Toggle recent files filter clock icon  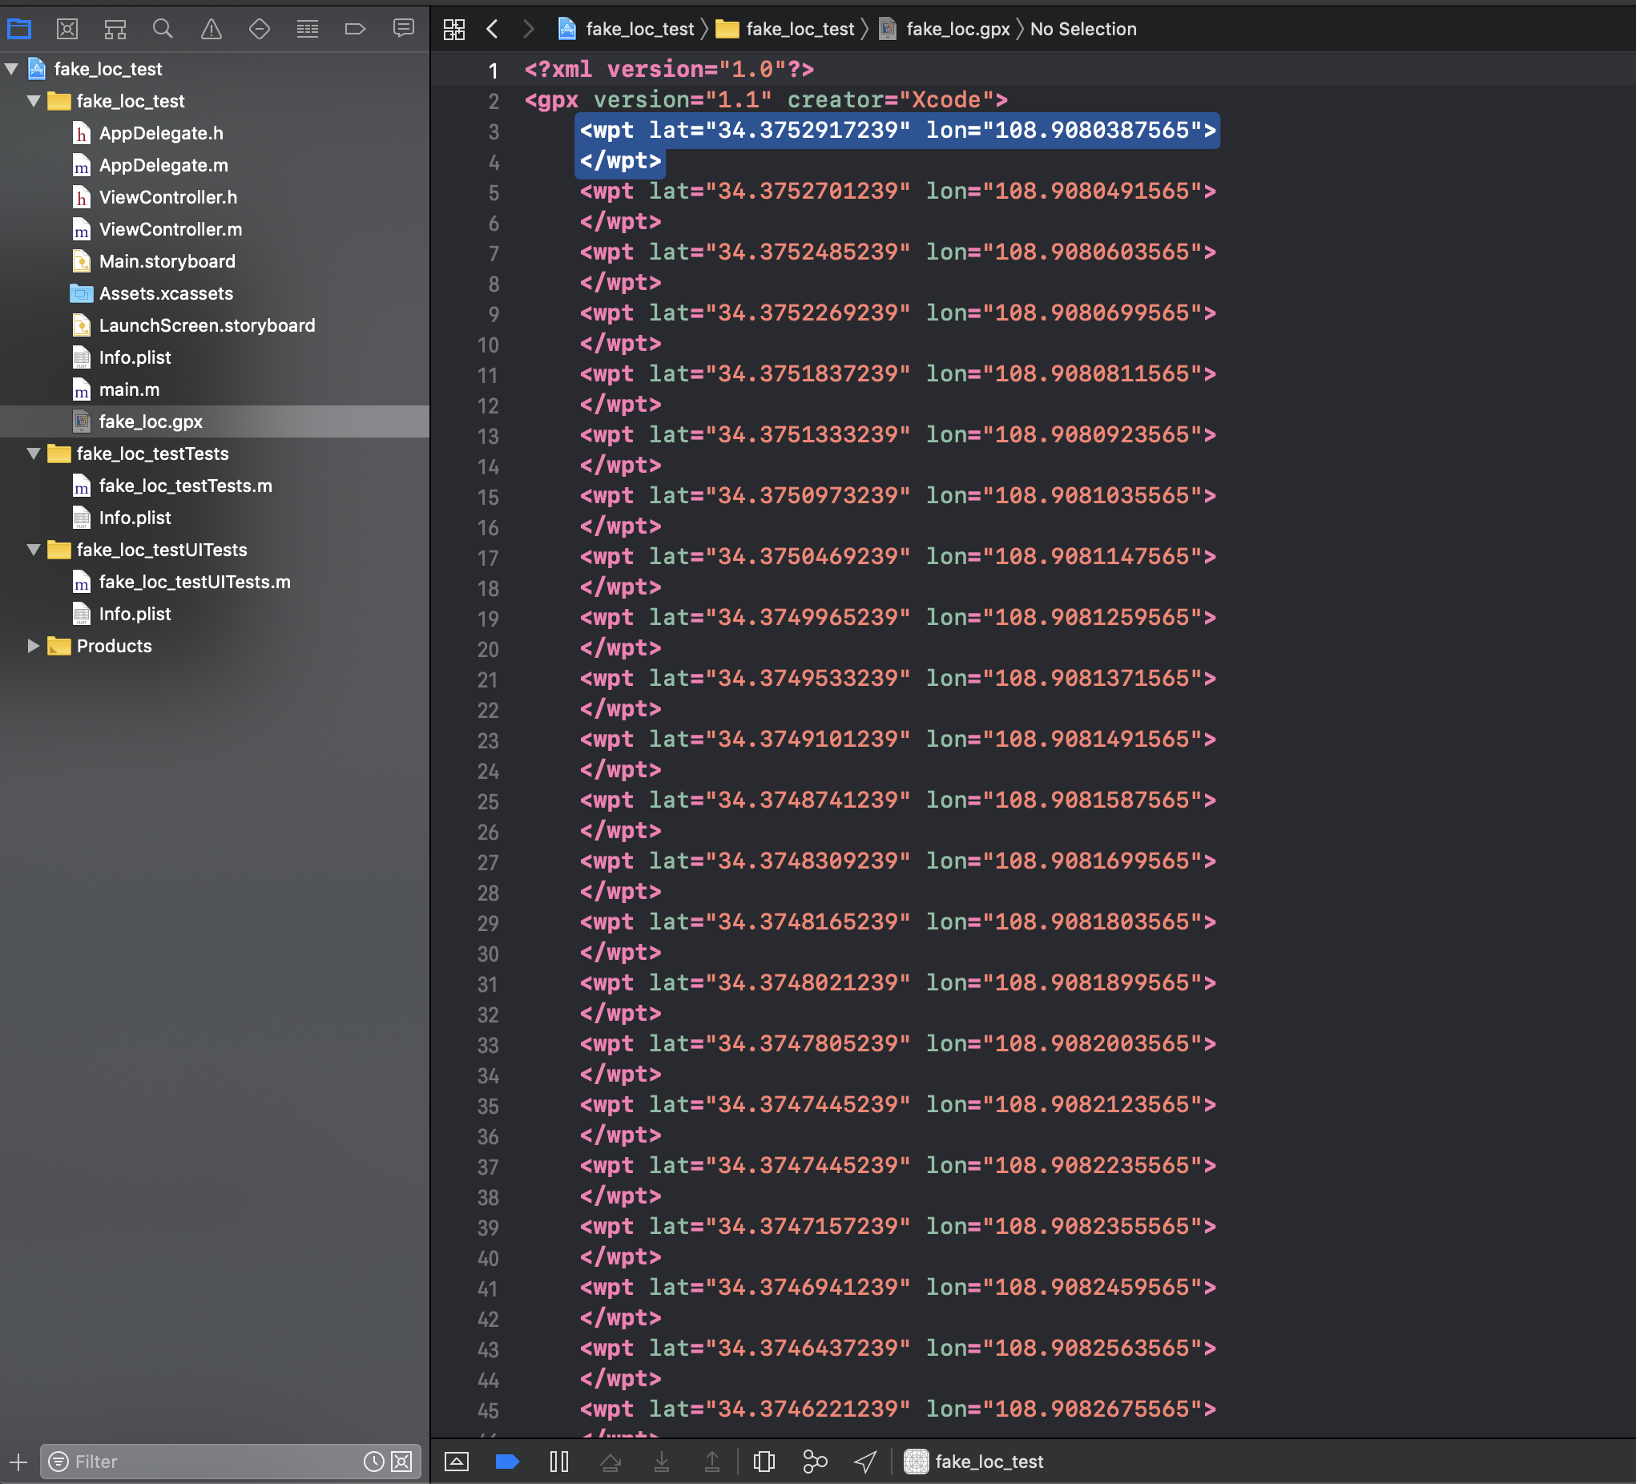[373, 1462]
